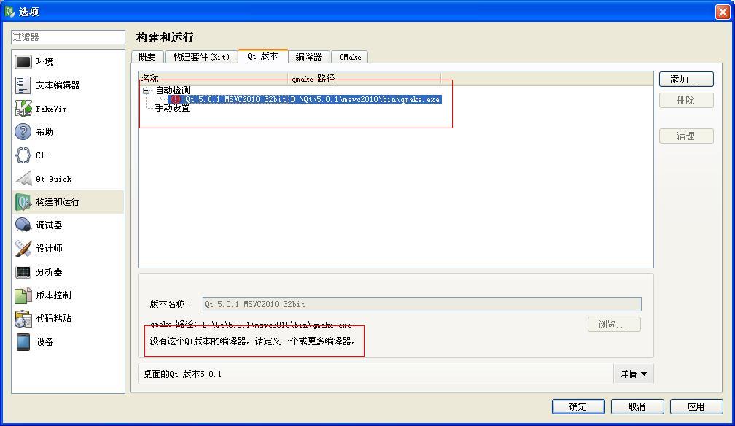Click the 自动检测 tree label
Viewport: 735px width, 426px height.
[173, 90]
